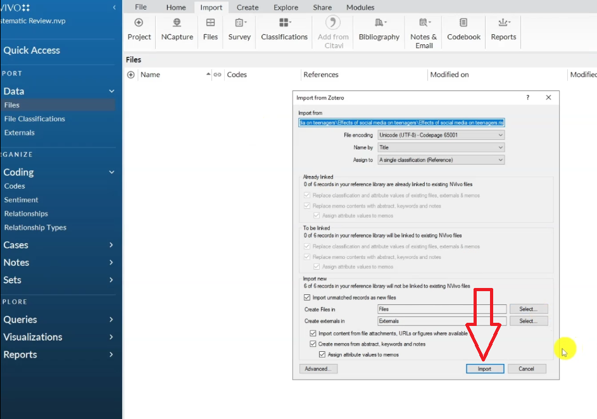Viewport: 597px width, 419px height.
Task: Open the Classifications import menu
Action: click(x=284, y=30)
